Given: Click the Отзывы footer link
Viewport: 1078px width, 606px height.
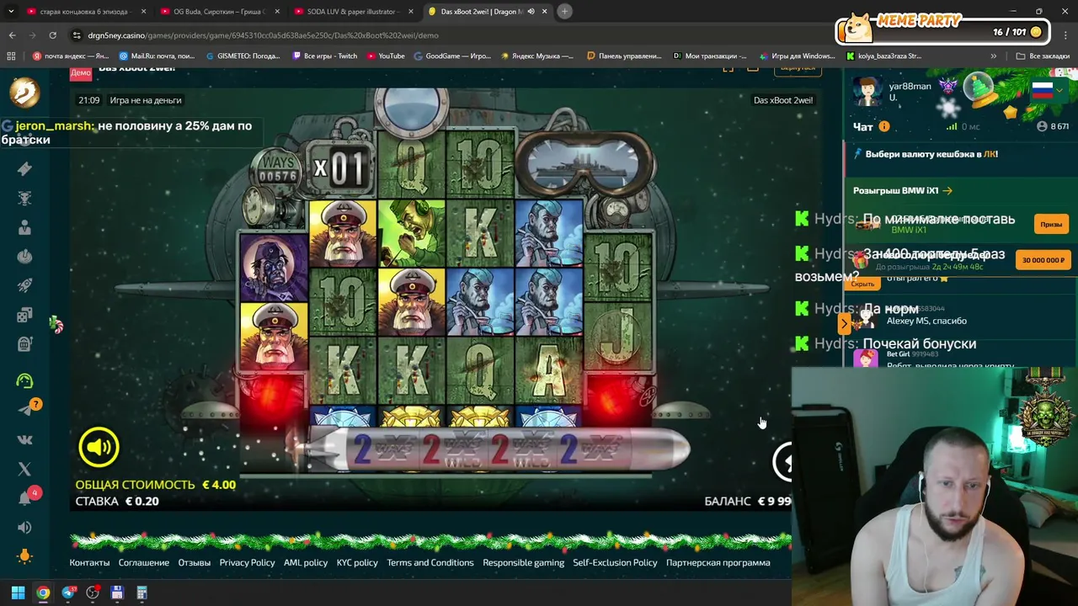Looking at the screenshot, I should tap(195, 562).
